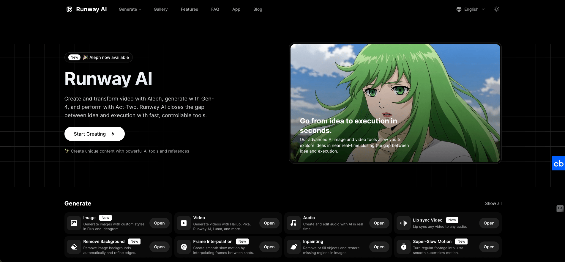Open the Remove Background tool

click(x=159, y=247)
